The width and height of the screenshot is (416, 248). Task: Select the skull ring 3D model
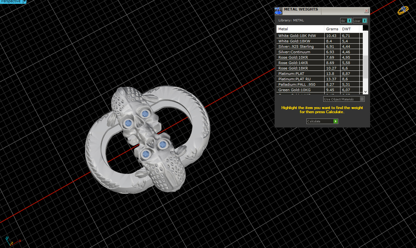coord(147,139)
